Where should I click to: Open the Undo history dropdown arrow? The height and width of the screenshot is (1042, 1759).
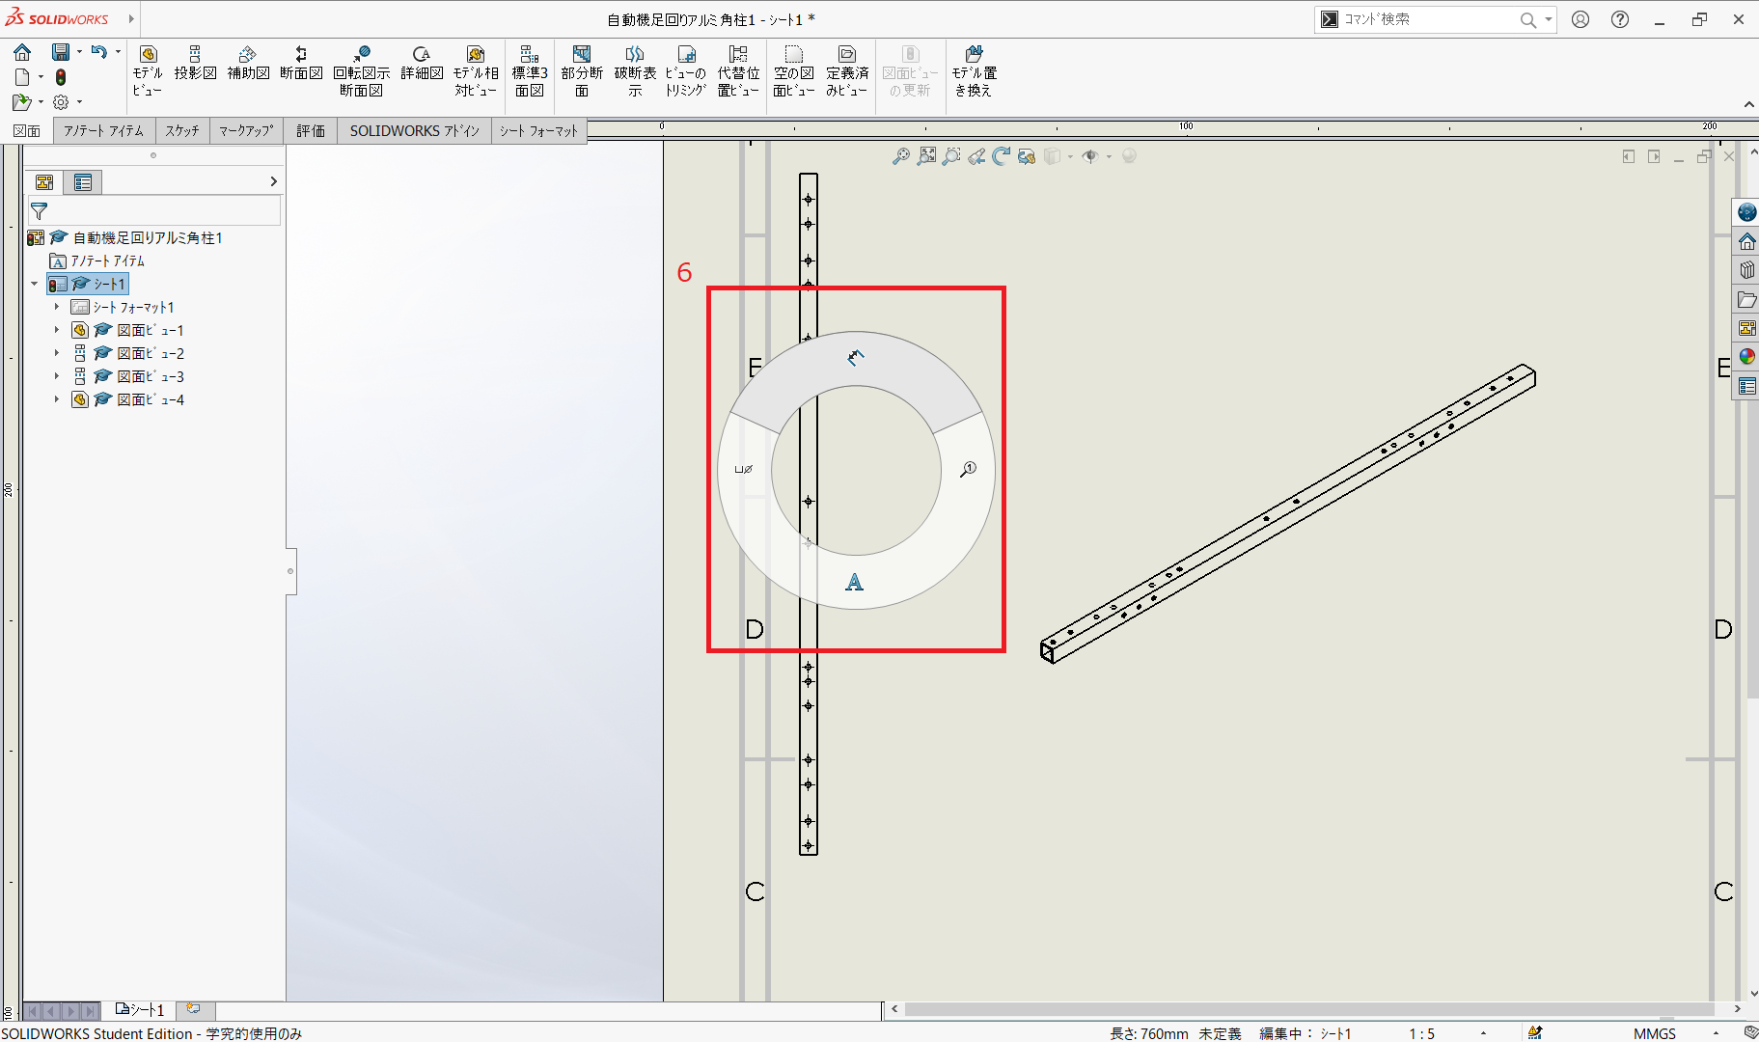coord(118,52)
